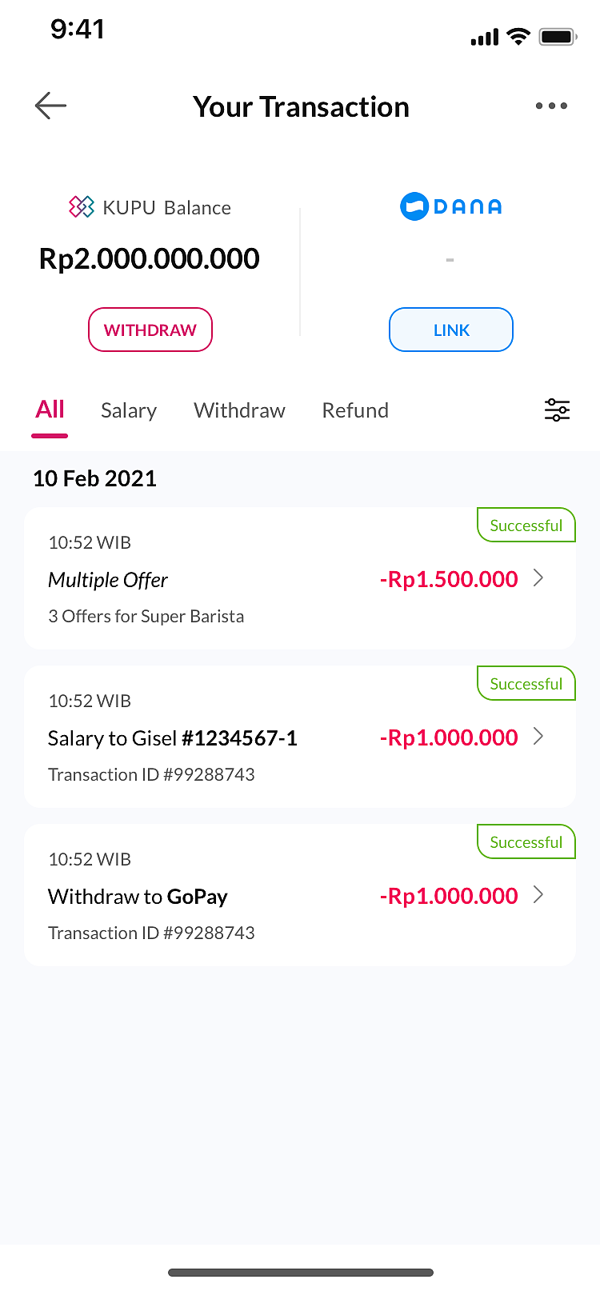Open the three-dot more options menu
The image size is (600, 1299).
551,106
